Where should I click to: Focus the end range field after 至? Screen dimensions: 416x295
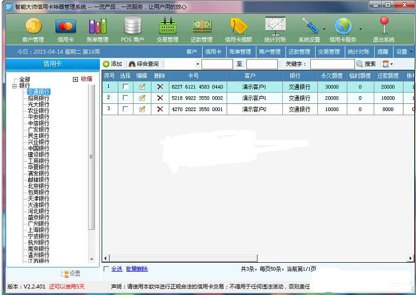(x=262, y=64)
